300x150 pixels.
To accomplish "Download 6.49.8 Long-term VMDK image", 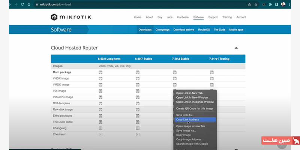I will tap(100, 85).
